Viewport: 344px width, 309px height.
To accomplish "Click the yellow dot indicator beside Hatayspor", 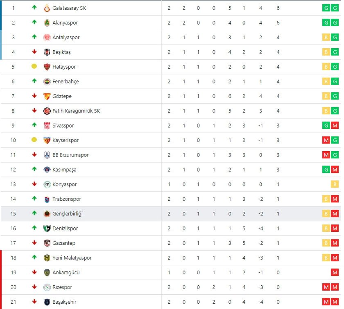I will coord(34,67).
